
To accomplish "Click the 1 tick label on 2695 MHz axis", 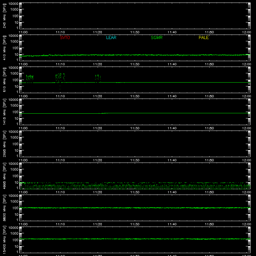I will coord(17,156).
